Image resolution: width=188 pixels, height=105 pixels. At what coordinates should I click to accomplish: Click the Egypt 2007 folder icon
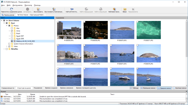[x=15, y=36]
